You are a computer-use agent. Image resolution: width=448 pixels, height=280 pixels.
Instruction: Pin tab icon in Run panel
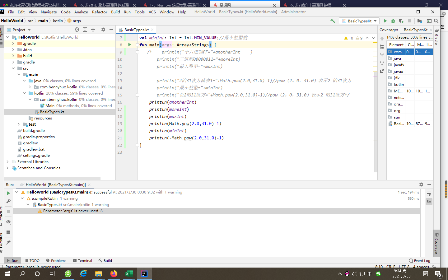tap(8, 242)
